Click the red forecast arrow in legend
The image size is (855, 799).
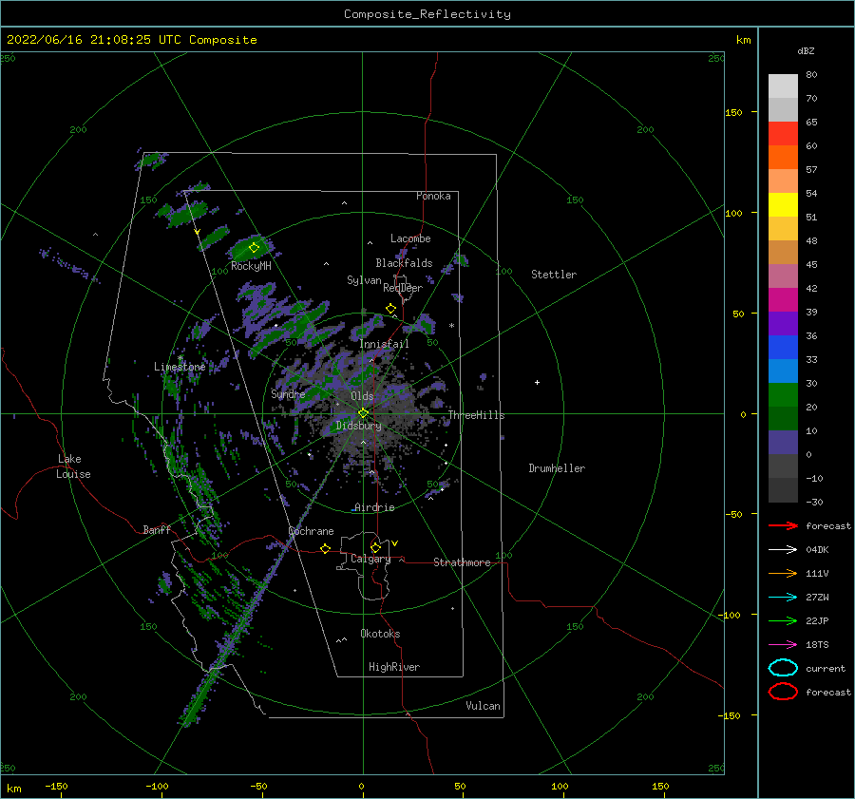783,525
